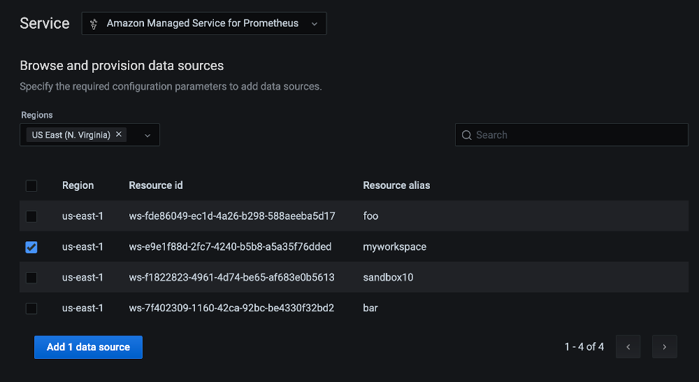Select resource id ws-e9e1f88d-2fc7-4240-b5b8-a5a35f76dded

(230, 247)
